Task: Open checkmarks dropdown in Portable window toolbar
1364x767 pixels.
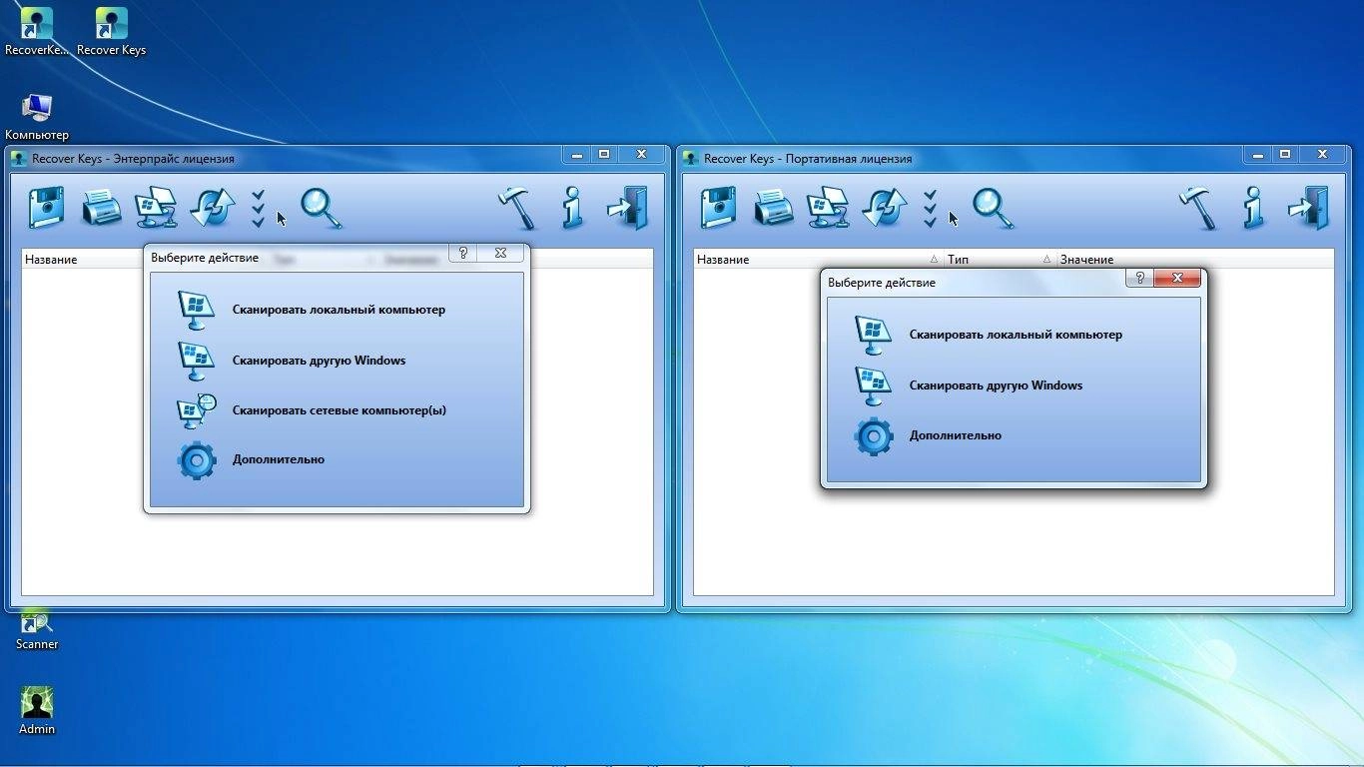Action: (x=931, y=208)
